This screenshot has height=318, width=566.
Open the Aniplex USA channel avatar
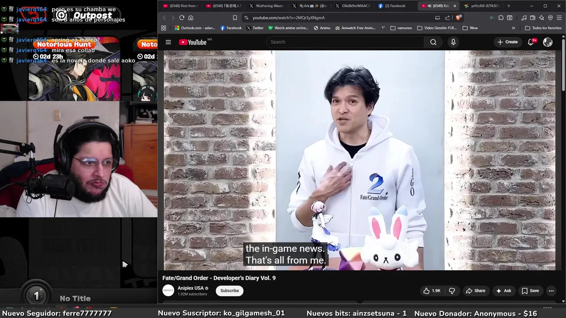click(x=168, y=290)
